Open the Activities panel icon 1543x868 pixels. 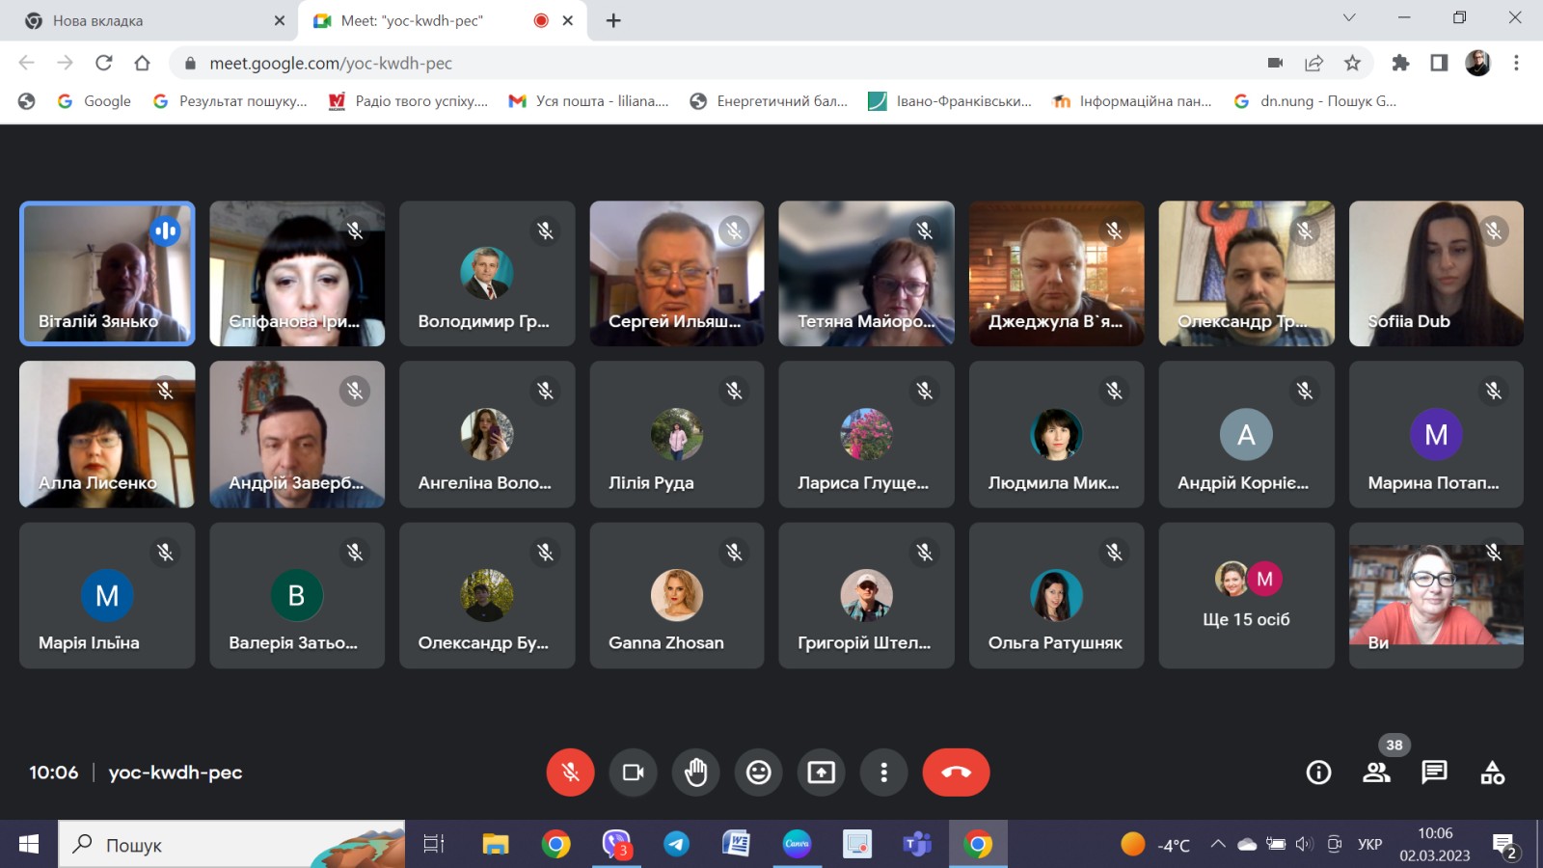(1492, 773)
